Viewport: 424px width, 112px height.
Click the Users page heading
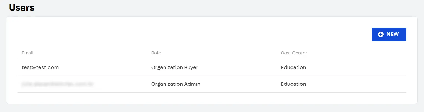tap(22, 8)
